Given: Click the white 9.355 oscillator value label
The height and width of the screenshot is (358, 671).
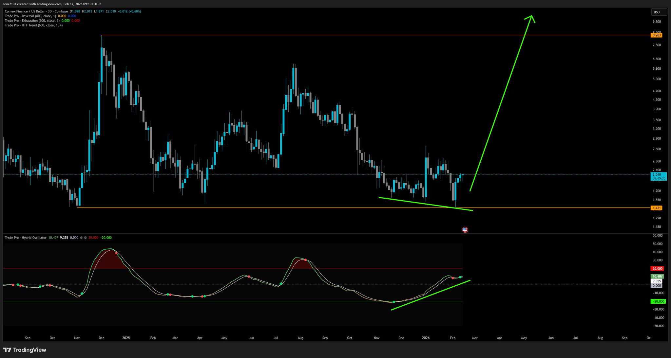Looking at the screenshot, I should [657, 281].
